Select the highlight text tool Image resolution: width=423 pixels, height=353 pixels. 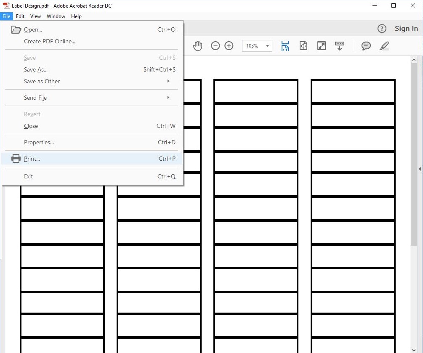pos(384,46)
